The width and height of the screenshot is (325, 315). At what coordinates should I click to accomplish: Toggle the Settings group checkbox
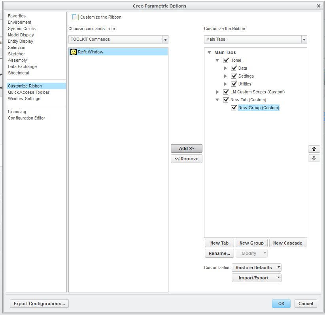coord(234,76)
